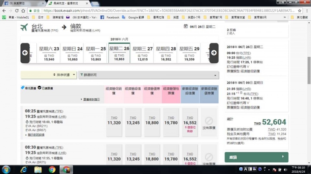
Task: Open the browser home page icon
Action: 23,11
